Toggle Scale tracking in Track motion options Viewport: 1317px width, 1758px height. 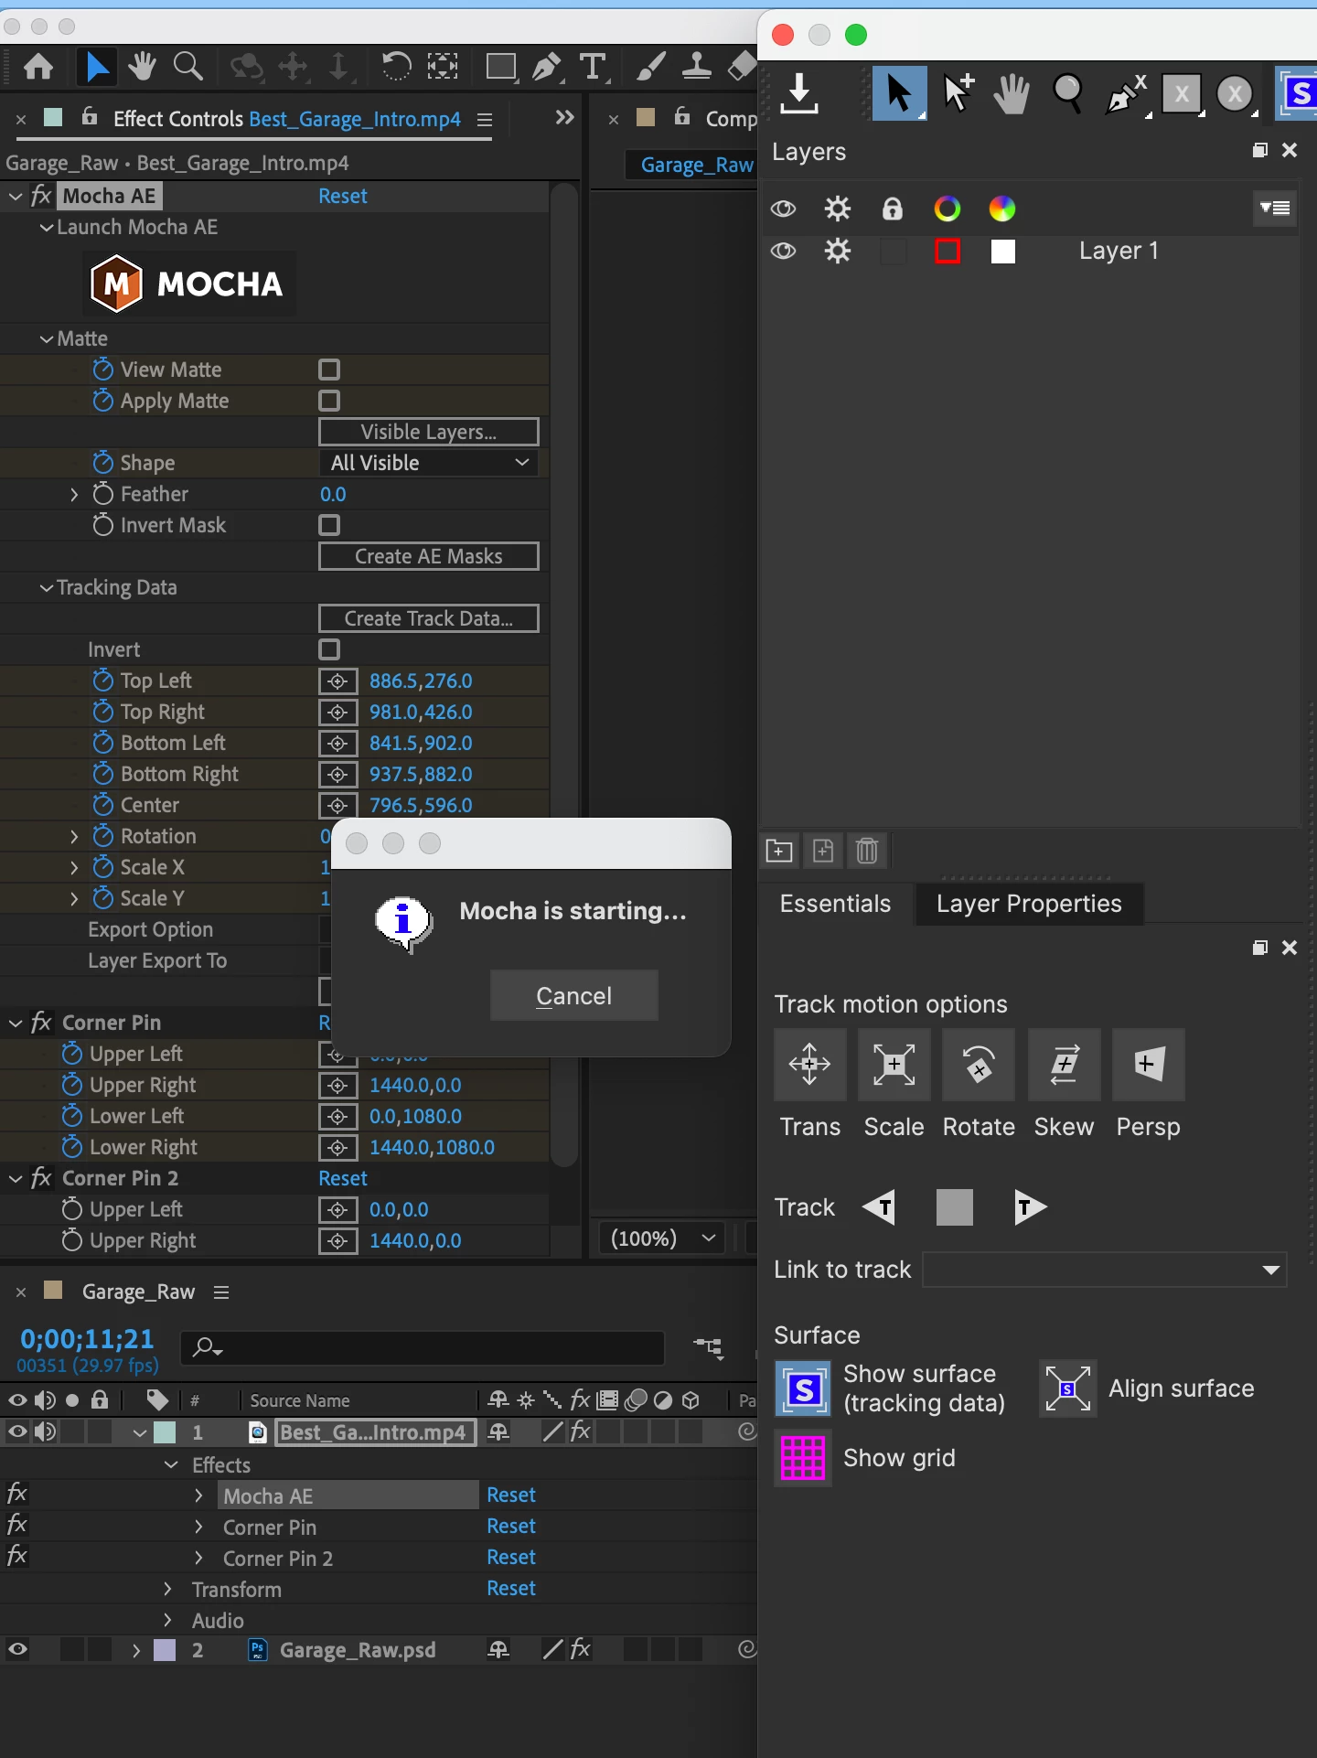[894, 1065]
